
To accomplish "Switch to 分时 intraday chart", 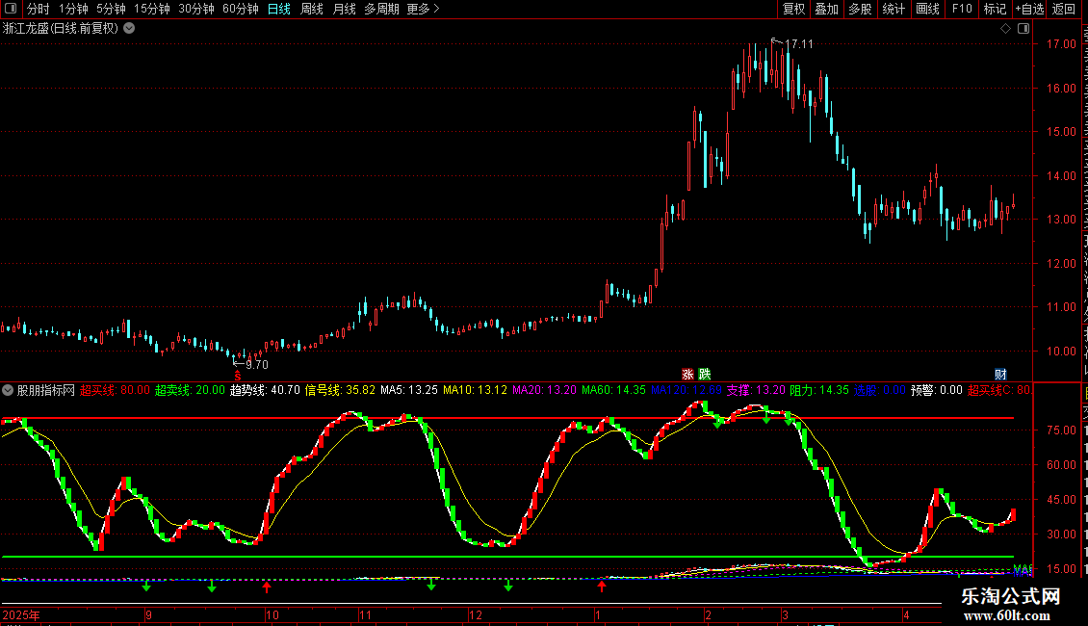I will click(x=39, y=9).
